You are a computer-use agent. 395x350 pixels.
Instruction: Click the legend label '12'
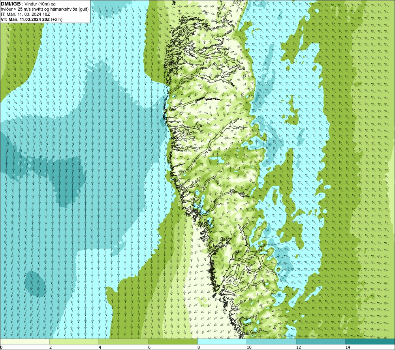click(298, 347)
